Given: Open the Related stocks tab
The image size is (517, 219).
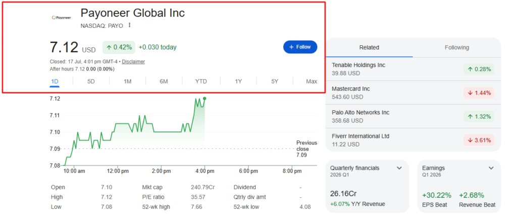Looking at the screenshot, I should point(369,47).
